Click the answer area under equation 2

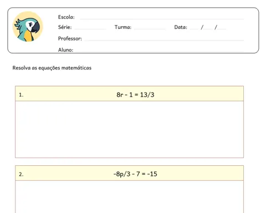point(129,197)
